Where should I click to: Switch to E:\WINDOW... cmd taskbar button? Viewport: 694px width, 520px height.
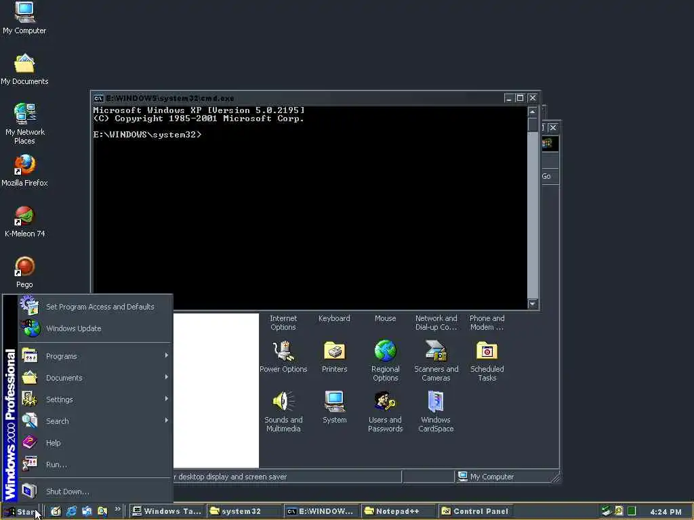[x=321, y=511]
